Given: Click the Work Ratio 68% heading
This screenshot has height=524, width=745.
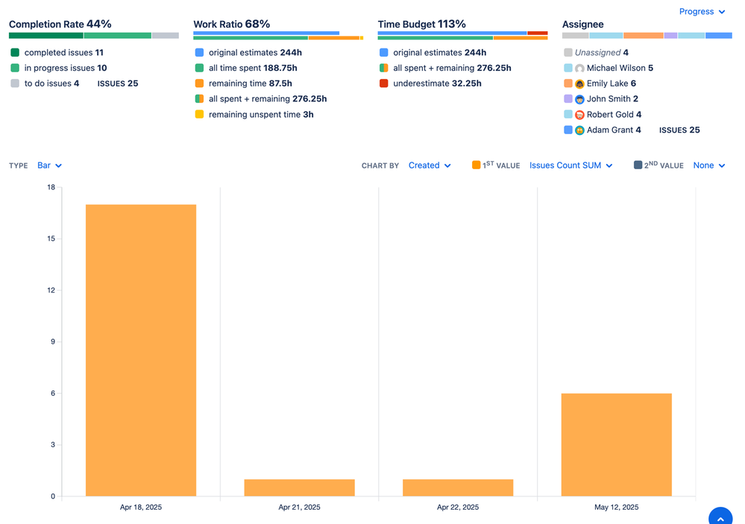Looking at the screenshot, I should [231, 25].
